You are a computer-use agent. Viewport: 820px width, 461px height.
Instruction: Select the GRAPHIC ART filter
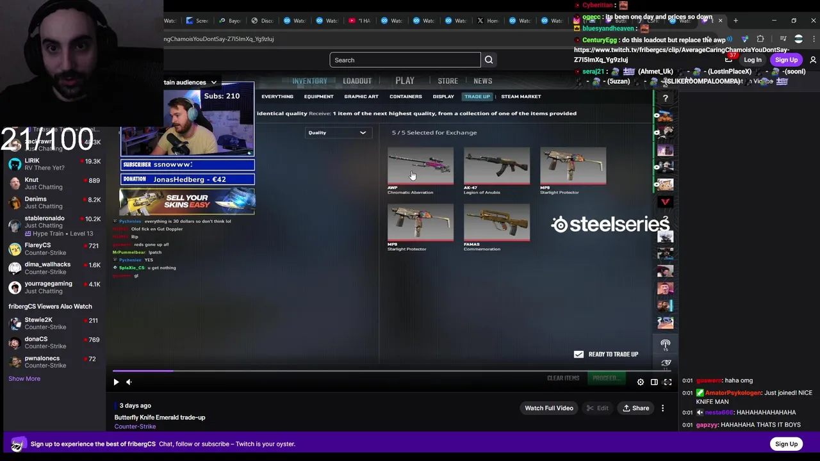pos(361,97)
